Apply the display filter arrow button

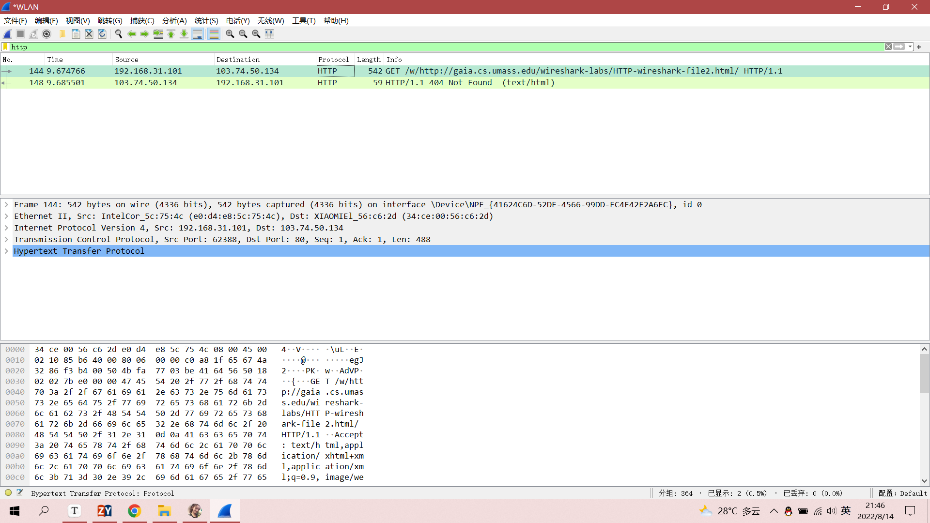[x=899, y=47]
